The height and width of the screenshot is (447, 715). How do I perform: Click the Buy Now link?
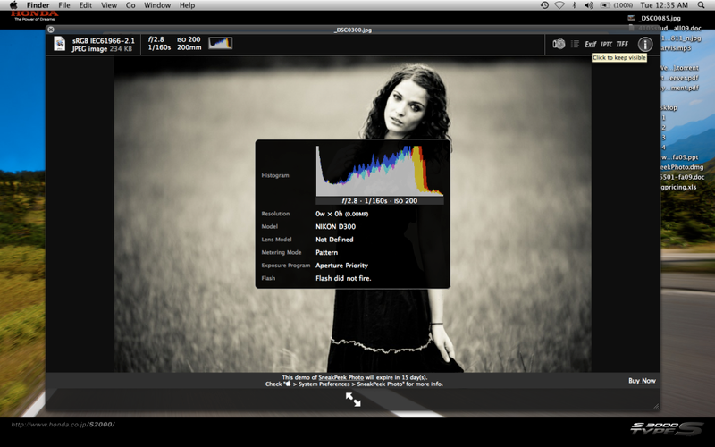pos(642,381)
